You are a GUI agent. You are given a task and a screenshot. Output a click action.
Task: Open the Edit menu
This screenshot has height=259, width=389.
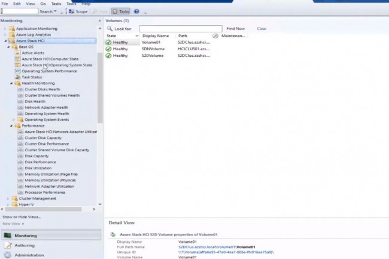pos(17,4)
